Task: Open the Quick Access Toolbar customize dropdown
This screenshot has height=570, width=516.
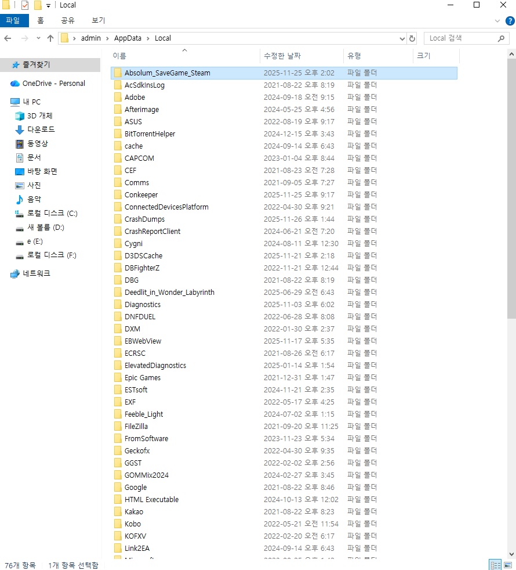Action: point(48,6)
